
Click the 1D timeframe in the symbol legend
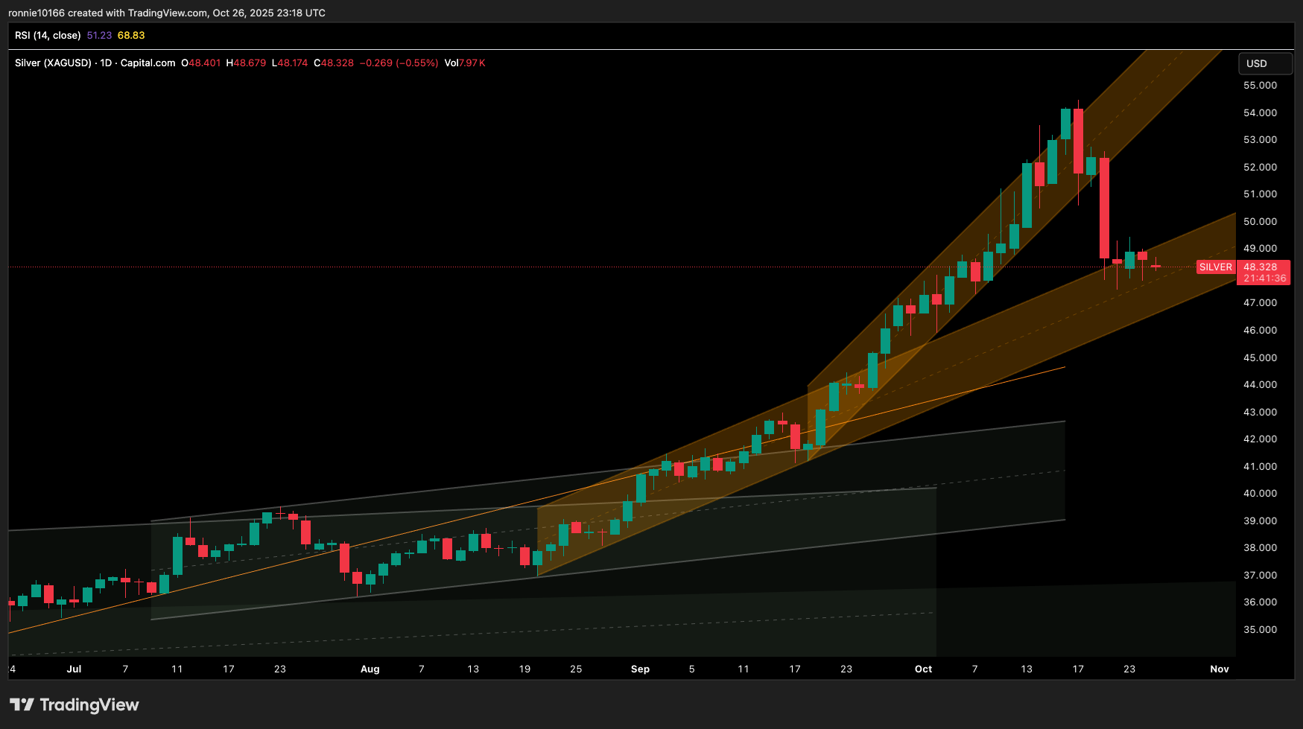pos(104,63)
